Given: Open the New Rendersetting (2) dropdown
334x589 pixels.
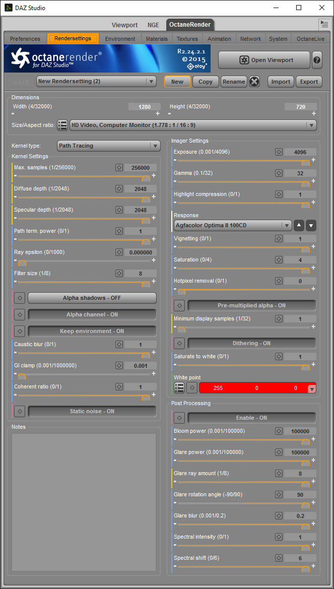Looking at the screenshot, I should tap(97, 82).
